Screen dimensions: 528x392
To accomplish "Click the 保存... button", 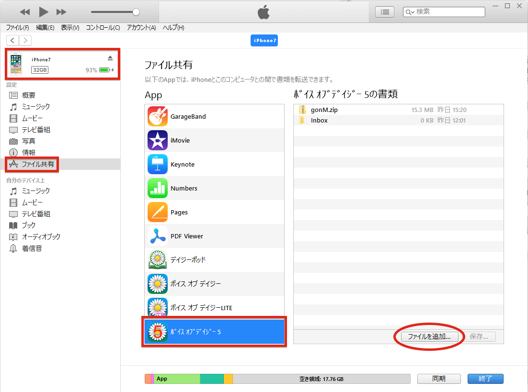I will (x=479, y=336).
